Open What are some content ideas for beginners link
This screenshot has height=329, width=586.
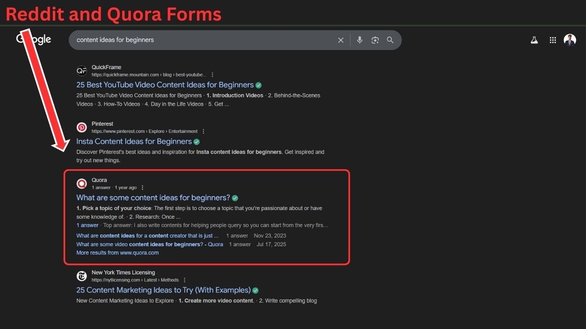(x=153, y=197)
